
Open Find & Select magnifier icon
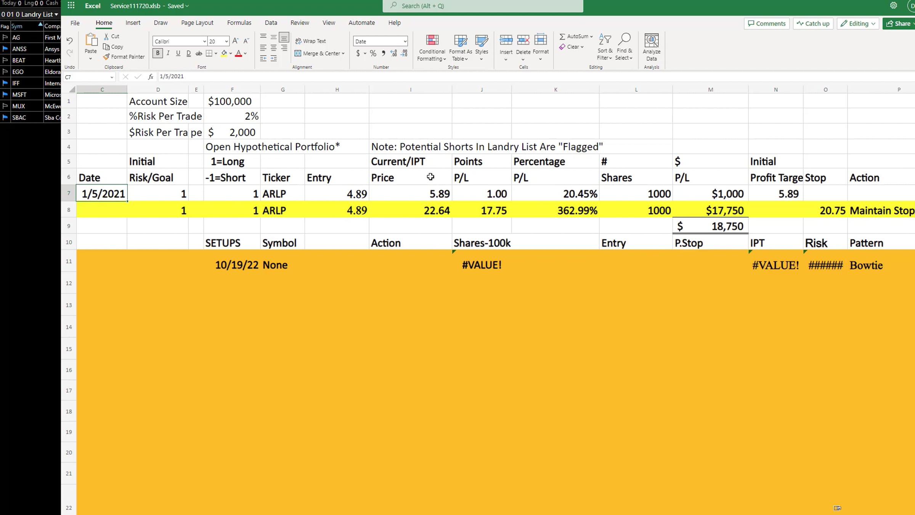tap(624, 39)
